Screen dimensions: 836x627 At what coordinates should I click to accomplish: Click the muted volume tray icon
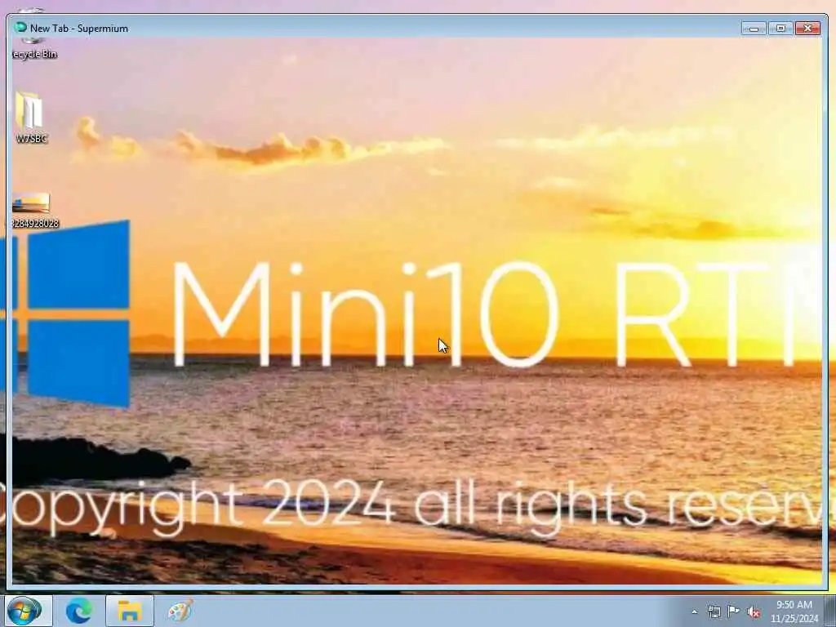tap(754, 611)
